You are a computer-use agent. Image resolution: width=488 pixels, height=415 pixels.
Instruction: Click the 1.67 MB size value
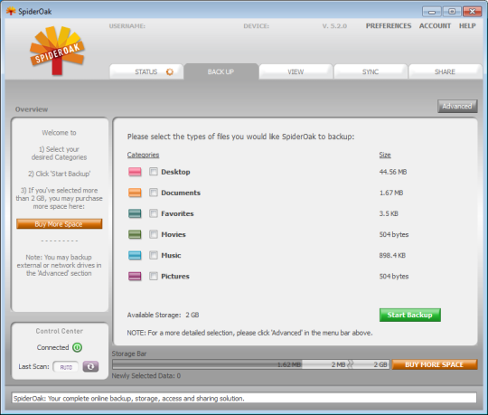391,193
